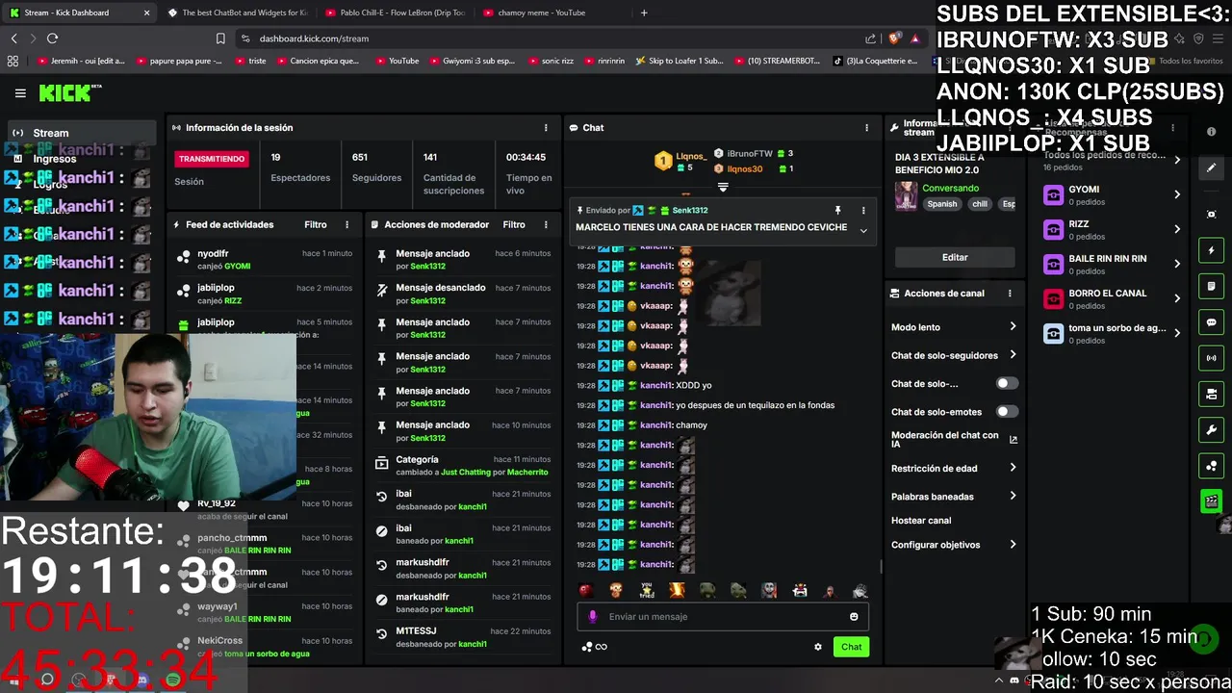Click Senk1312 link in Mensaje desanclado

click(427, 300)
